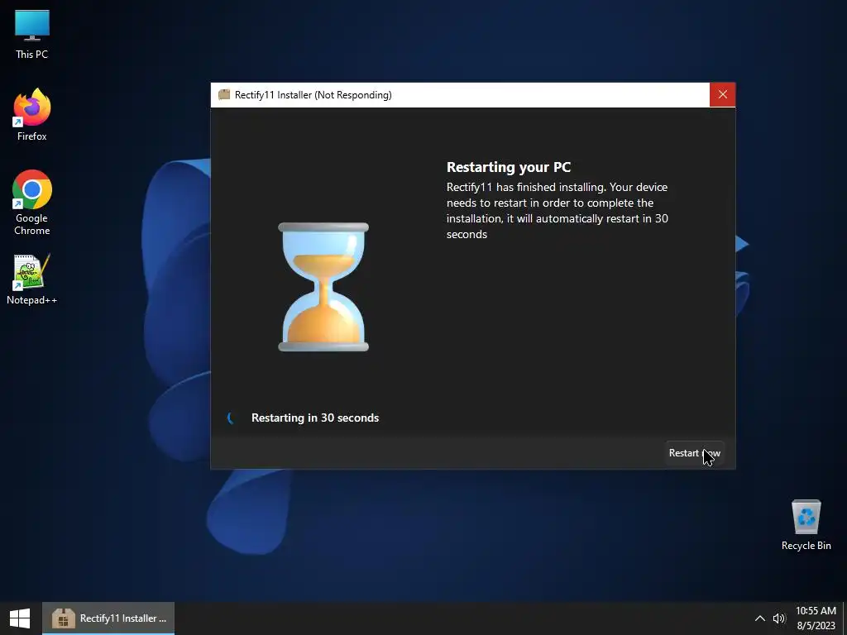Open the Windows Start menu
This screenshot has width=847, height=635.
(20, 618)
